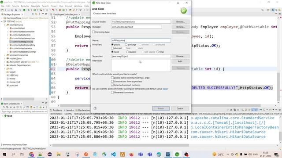The image size is (282, 158).
Task: Close the EmployeeController.java editor tab
Action: pos(79,14)
